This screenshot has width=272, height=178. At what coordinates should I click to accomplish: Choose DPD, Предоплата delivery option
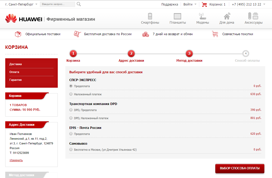click(x=71, y=110)
